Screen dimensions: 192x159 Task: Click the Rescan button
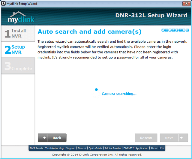pos(146,138)
